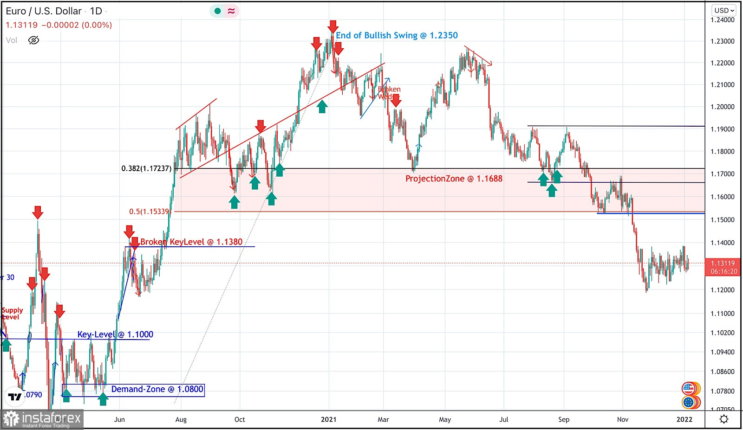Click the 2022 marker on time axis
Image resolution: width=743 pixels, height=430 pixels.
(x=684, y=419)
